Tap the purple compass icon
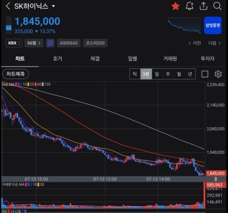Viewport: 228px width, 213px height. (50, 43)
